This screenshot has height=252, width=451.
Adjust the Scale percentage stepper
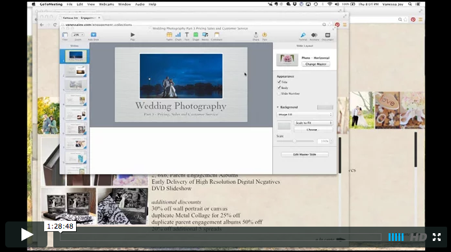click(x=331, y=141)
